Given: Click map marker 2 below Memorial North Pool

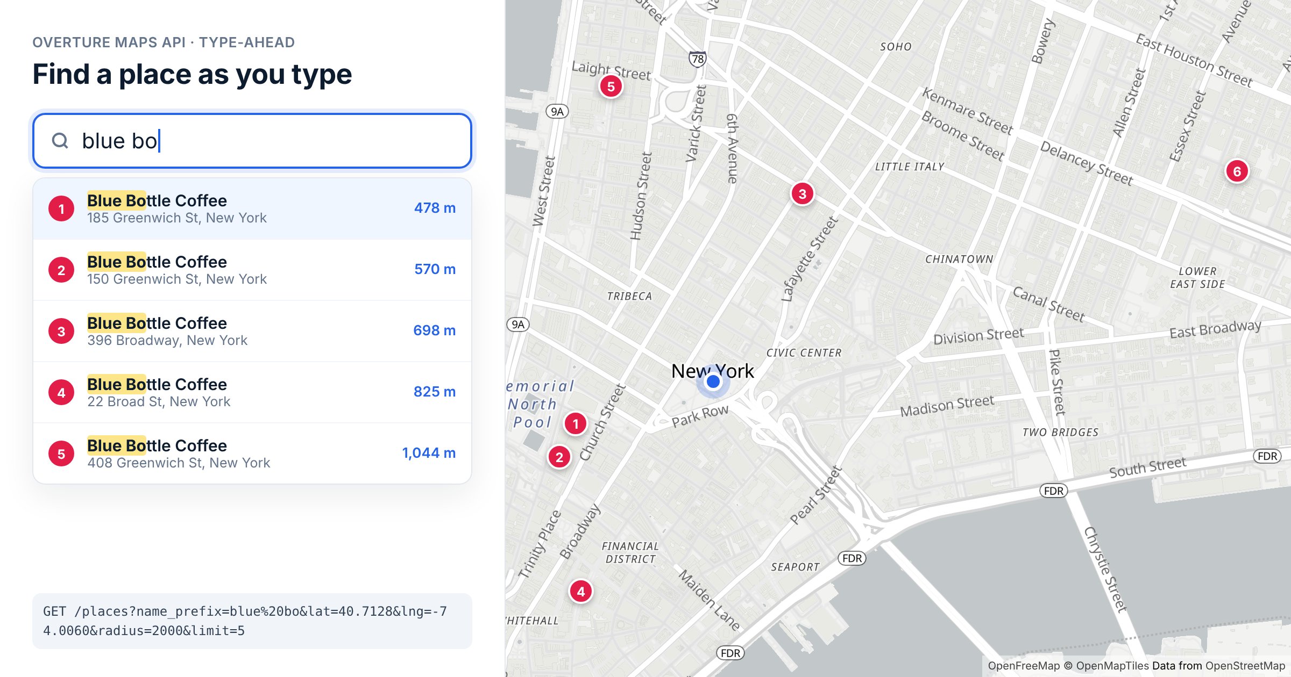Looking at the screenshot, I should pyautogui.click(x=559, y=457).
